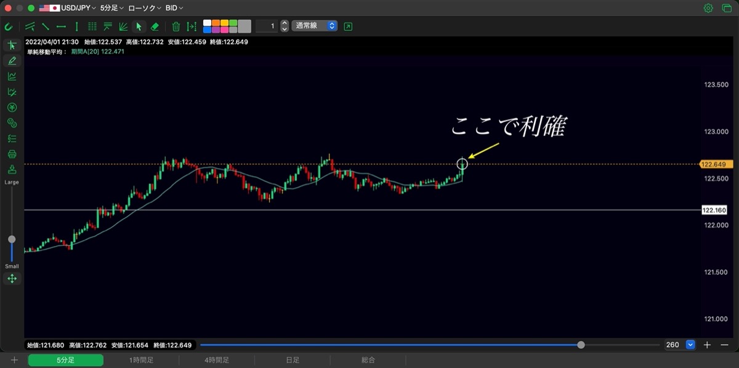
Task: Select the trend line drawing tool
Action: tap(46, 26)
